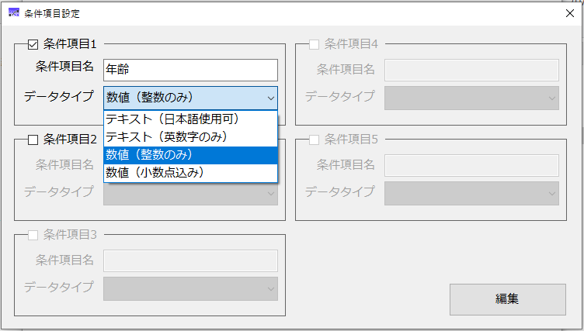Click the 年齢 item name field
Image resolution: width=584 pixels, height=331 pixels.
[190, 70]
